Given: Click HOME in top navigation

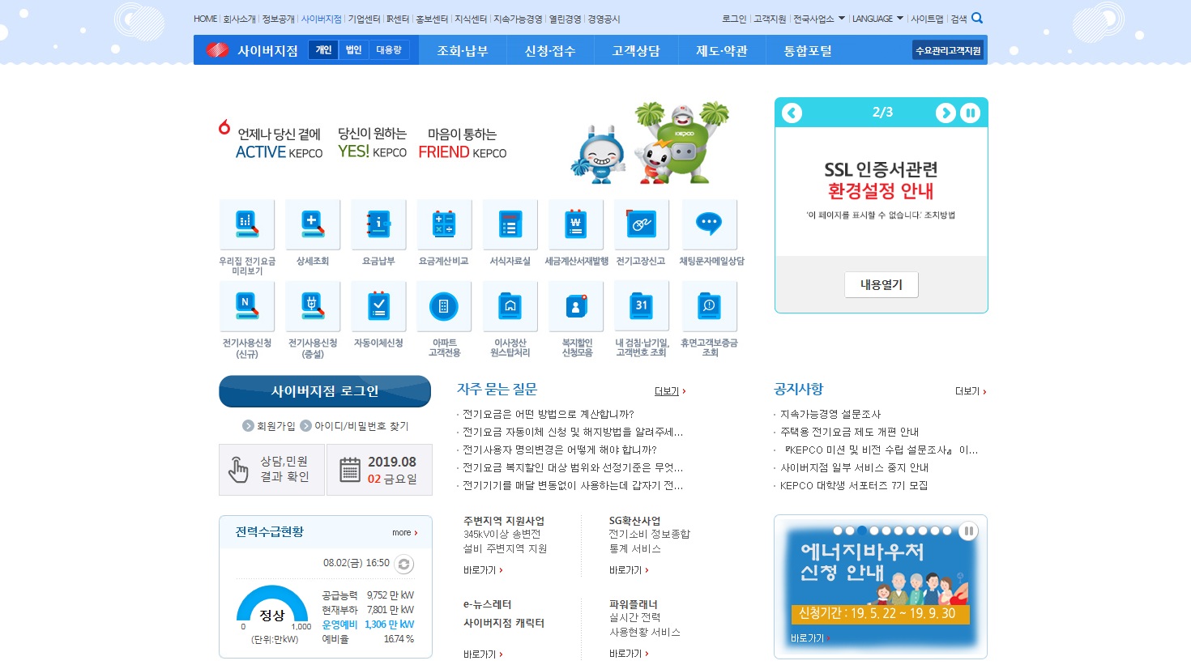Looking at the screenshot, I should coord(205,19).
